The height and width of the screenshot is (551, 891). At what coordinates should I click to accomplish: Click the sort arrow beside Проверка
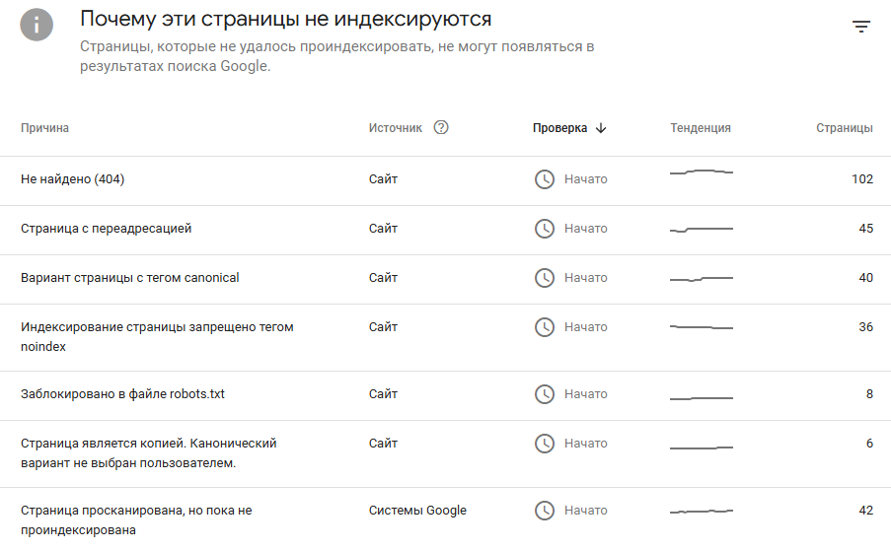pos(601,128)
